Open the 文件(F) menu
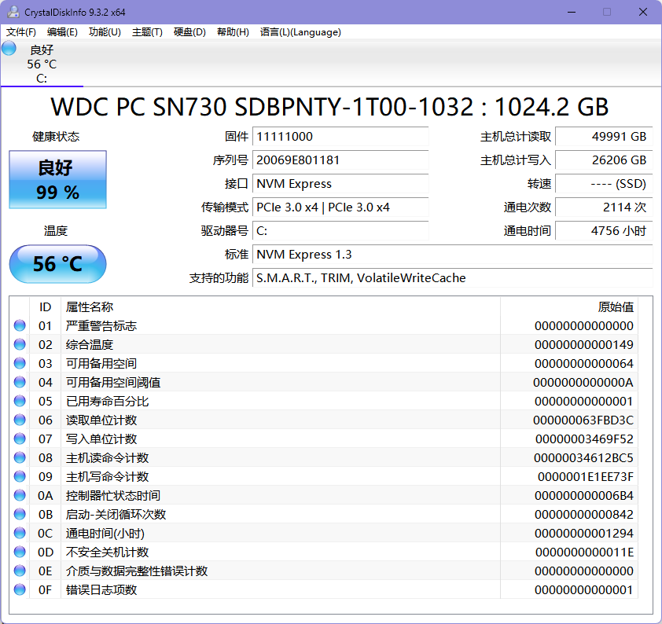 pyautogui.click(x=21, y=32)
